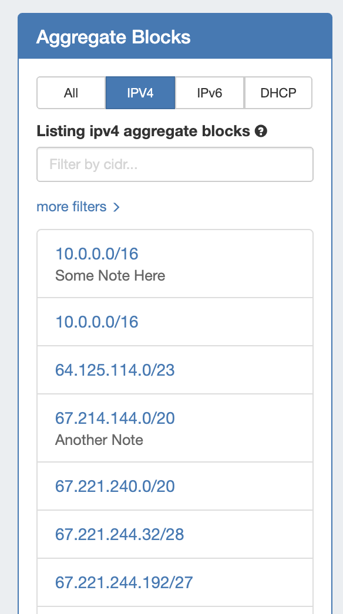This screenshot has height=614, width=343.
Task: Click the help question mark icon
Action: pyautogui.click(x=261, y=131)
